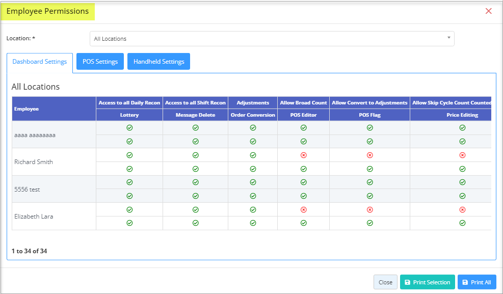Viewport: 503px width, 294px height.
Task: Click Richard Smith's Allow Broad Count red X
Action: tap(303, 155)
